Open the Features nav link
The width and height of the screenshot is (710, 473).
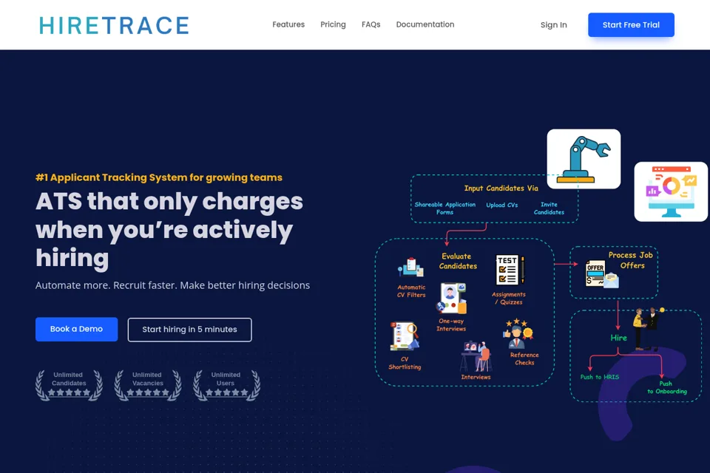tap(288, 24)
